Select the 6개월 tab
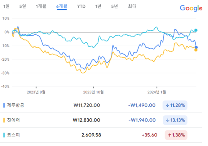The width and height of the screenshot is (208, 146). pyautogui.click(x=62, y=7)
